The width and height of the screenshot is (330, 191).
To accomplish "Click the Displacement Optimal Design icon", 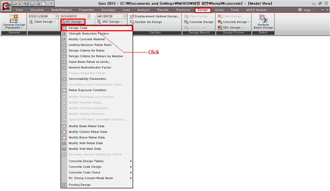I will tap(132, 16).
